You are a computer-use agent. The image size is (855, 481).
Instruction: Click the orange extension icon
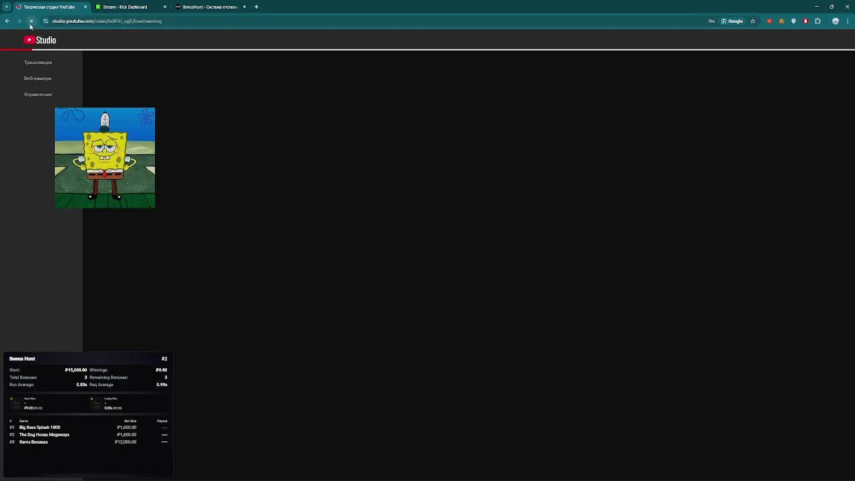(x=782, y=21)
